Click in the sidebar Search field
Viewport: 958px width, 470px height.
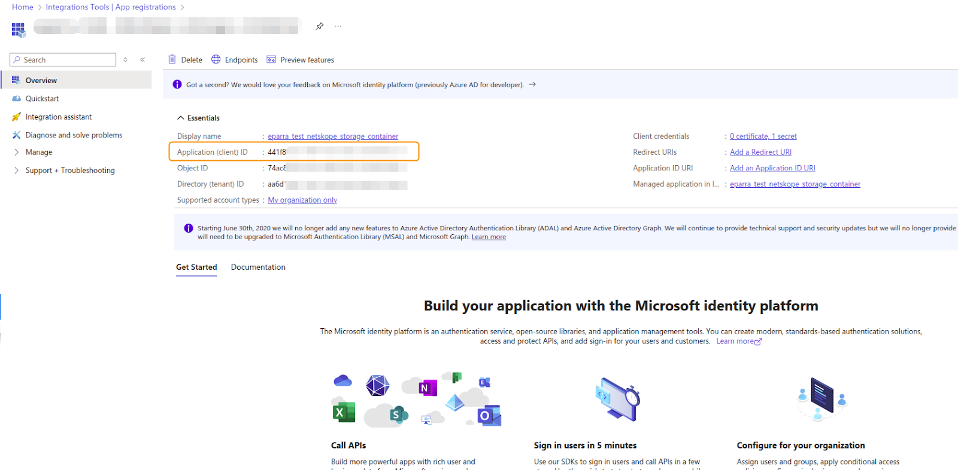point(67,60)
